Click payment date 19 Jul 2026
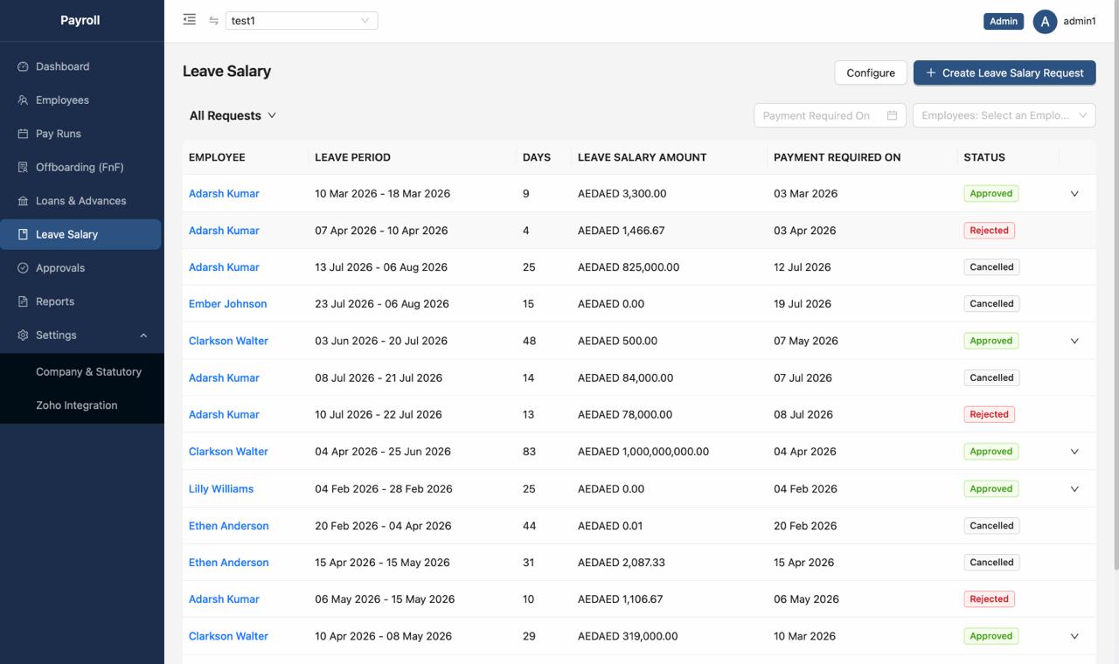This screenshot has height=664, width=1119. pyautogui.click(x=803, y=304)
